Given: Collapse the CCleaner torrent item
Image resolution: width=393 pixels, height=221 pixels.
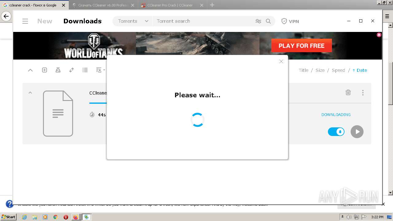Looking at the screenshot, I should coord(30,93).
